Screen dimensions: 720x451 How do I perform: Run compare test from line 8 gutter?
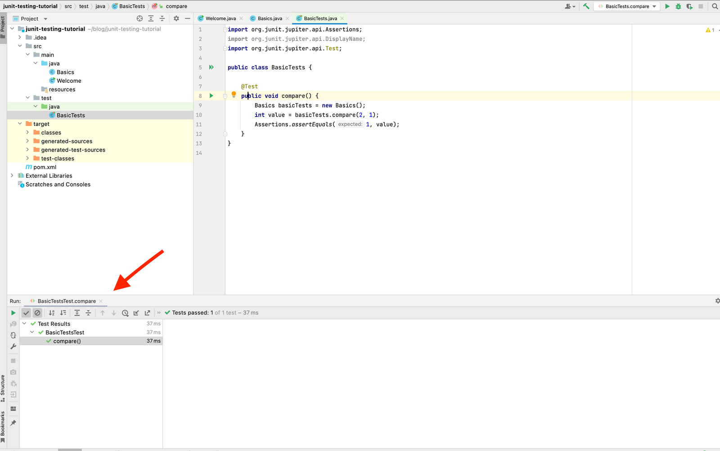pos(211,96)
